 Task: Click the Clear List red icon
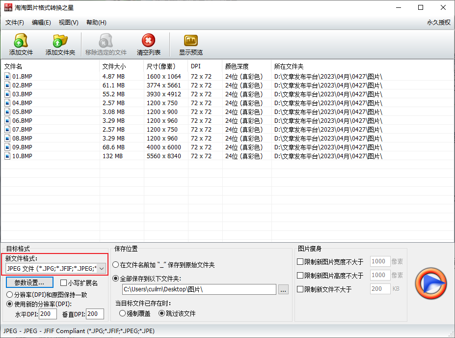tap(148, 40)
